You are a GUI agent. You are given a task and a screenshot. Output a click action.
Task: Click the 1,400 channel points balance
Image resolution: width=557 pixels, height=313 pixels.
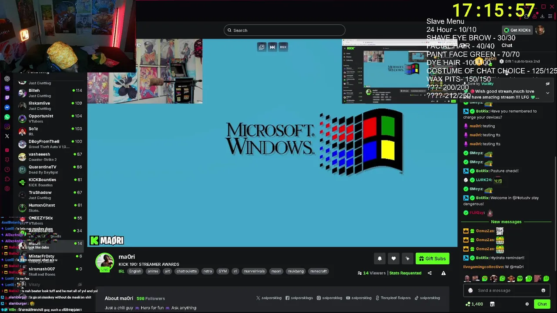[x=474, y=304]
